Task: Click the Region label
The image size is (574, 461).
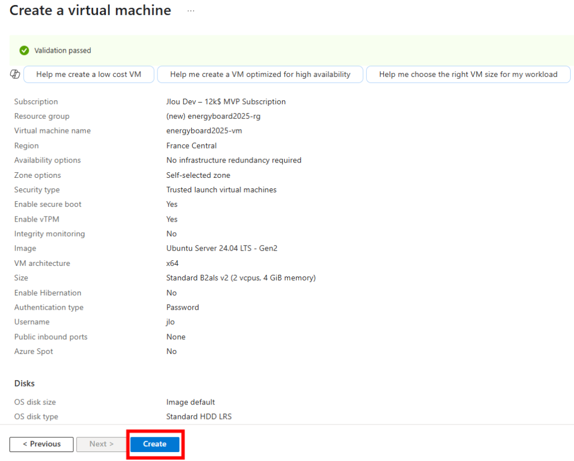Action: 26,146
